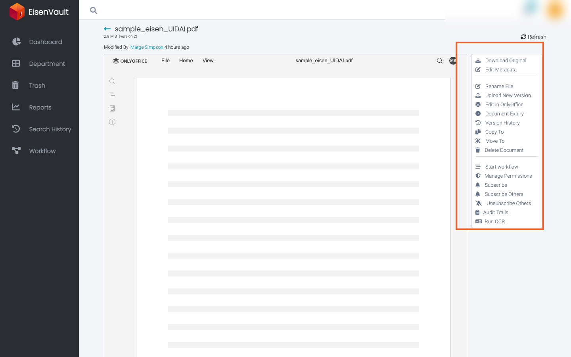Click Unsubscribe Others
The height and width of the screenshot is (357, 571).
click(x=503, y=203)
